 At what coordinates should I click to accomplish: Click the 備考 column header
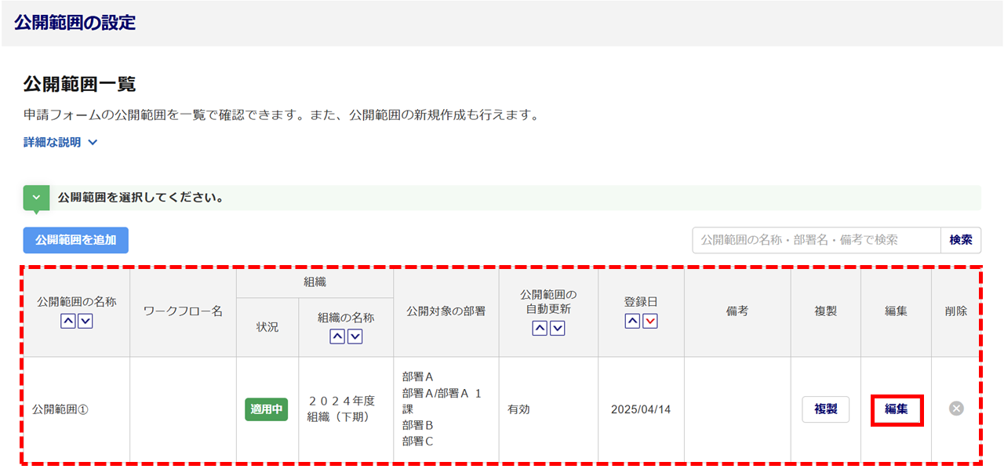tap(737, 311)
